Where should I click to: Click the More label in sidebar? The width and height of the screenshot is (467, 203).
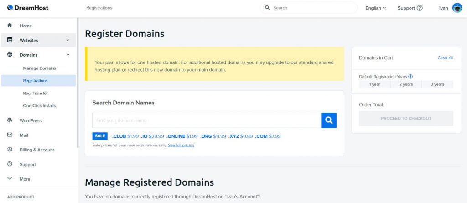click(25, 179)
